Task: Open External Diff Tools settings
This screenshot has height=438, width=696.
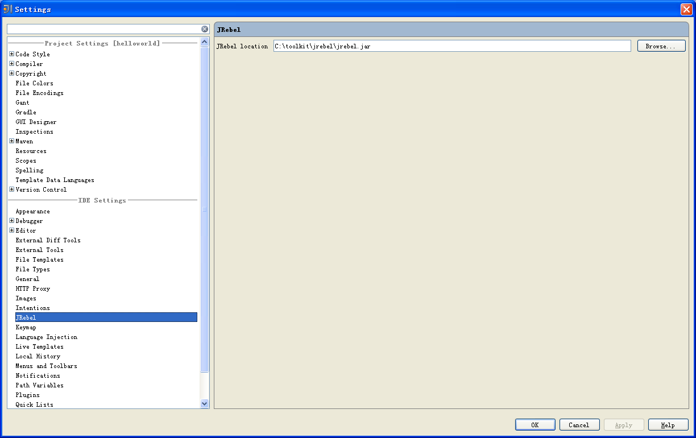Action: tap(48, 240)
